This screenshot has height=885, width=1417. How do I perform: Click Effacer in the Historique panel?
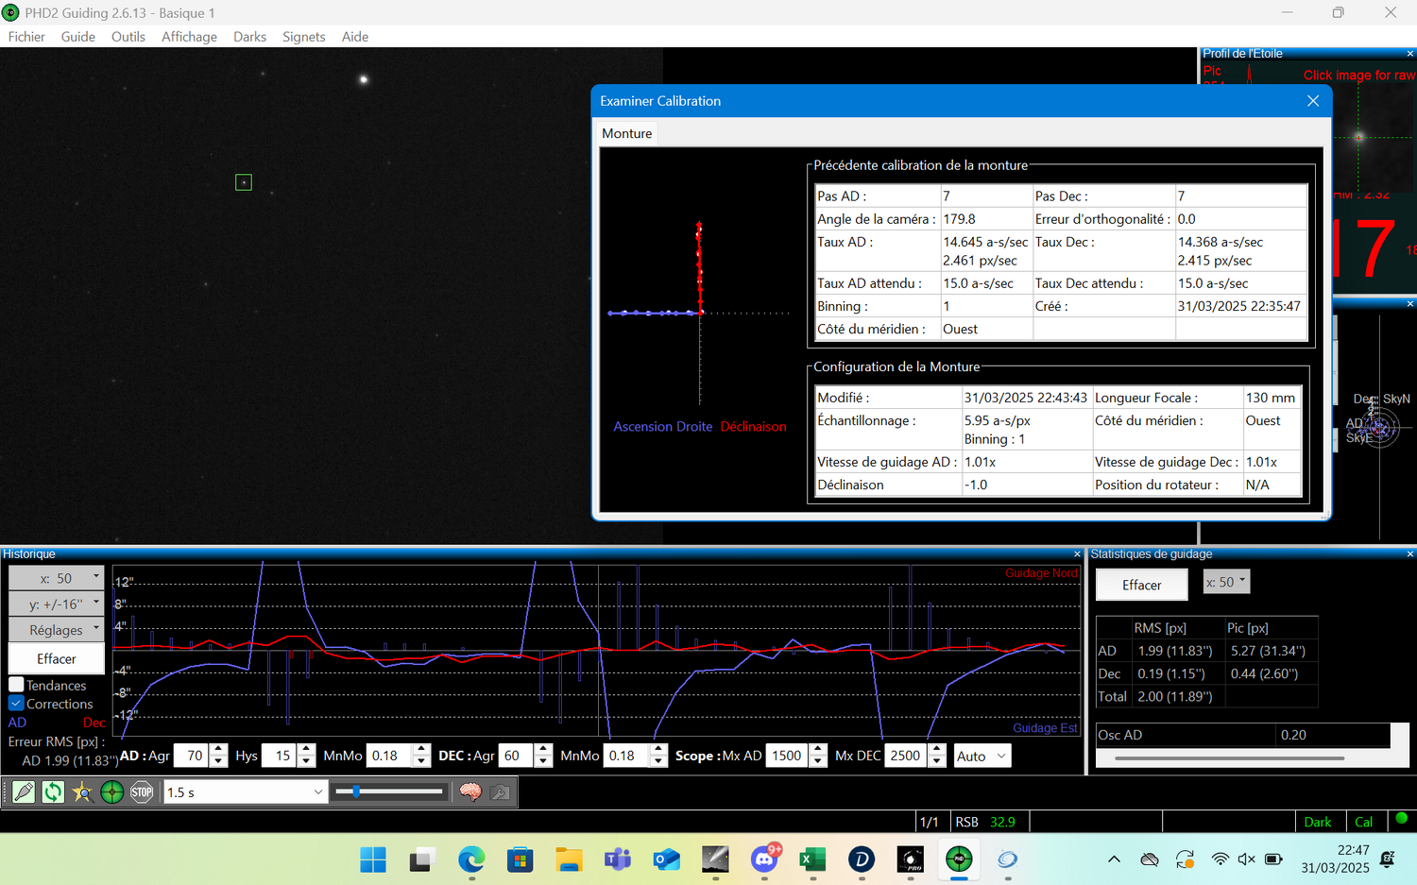click(57, 658)
